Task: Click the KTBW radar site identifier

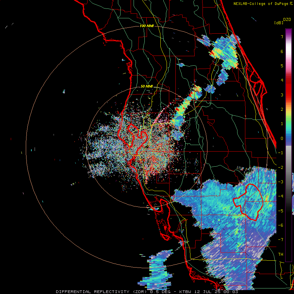Action: 186,292
